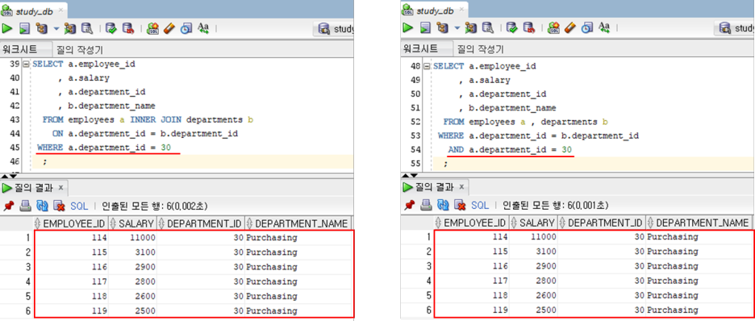
Task: Switch to 질의 작성기 tab in right window
Action: 481,49
